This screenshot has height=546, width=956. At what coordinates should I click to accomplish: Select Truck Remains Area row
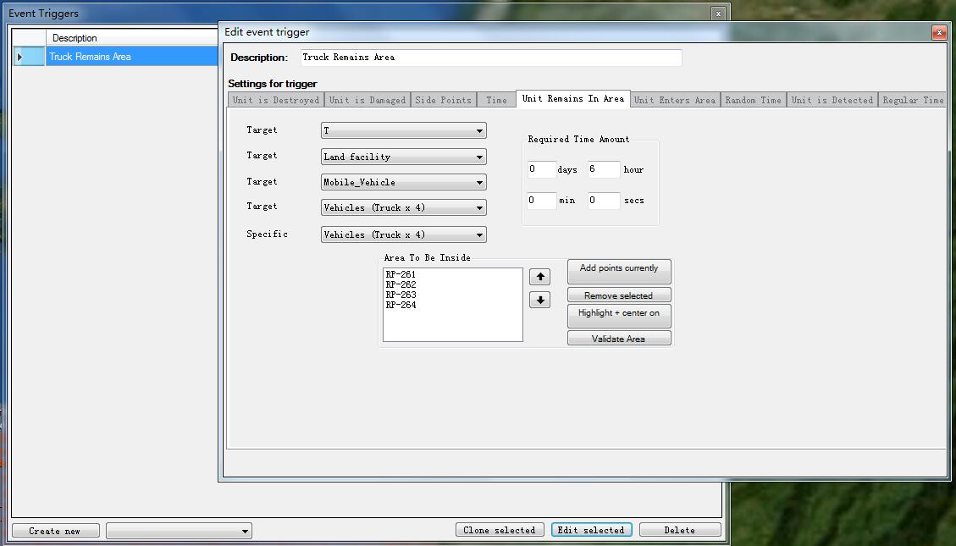coord(132,57)
